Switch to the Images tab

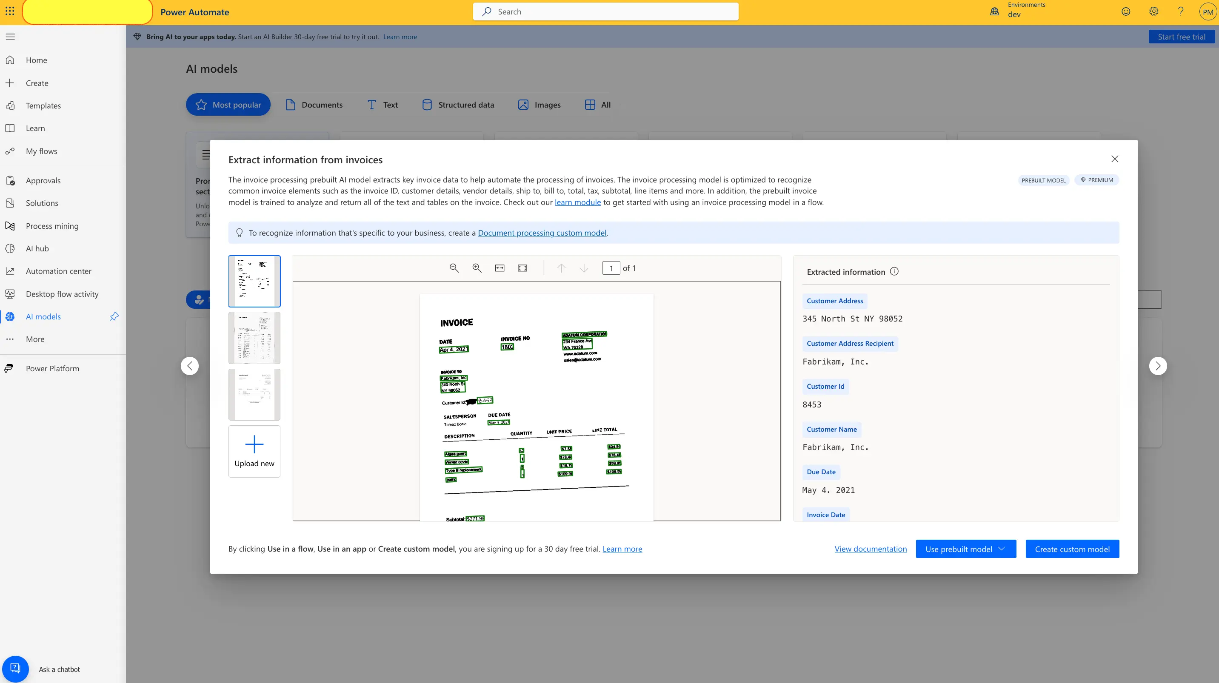coord(539,105)
